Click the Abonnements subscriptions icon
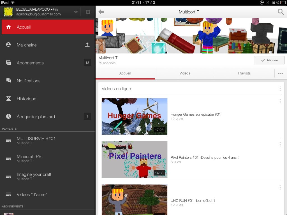Screen dimensions: 287x215 [x=8, y=63]
